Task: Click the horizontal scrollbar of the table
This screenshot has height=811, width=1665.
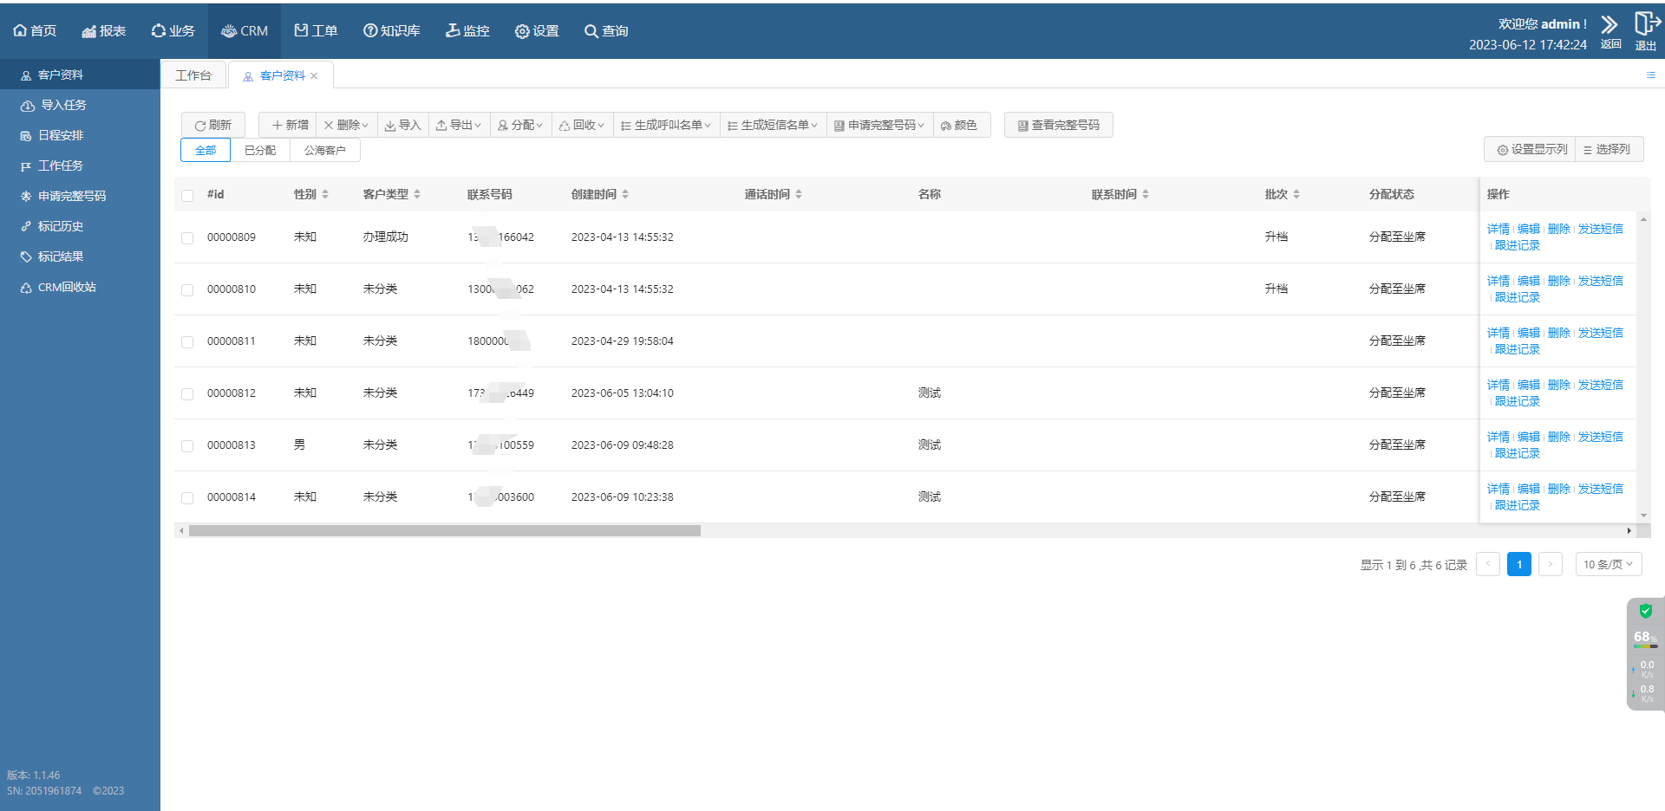Action: [444, 530]
